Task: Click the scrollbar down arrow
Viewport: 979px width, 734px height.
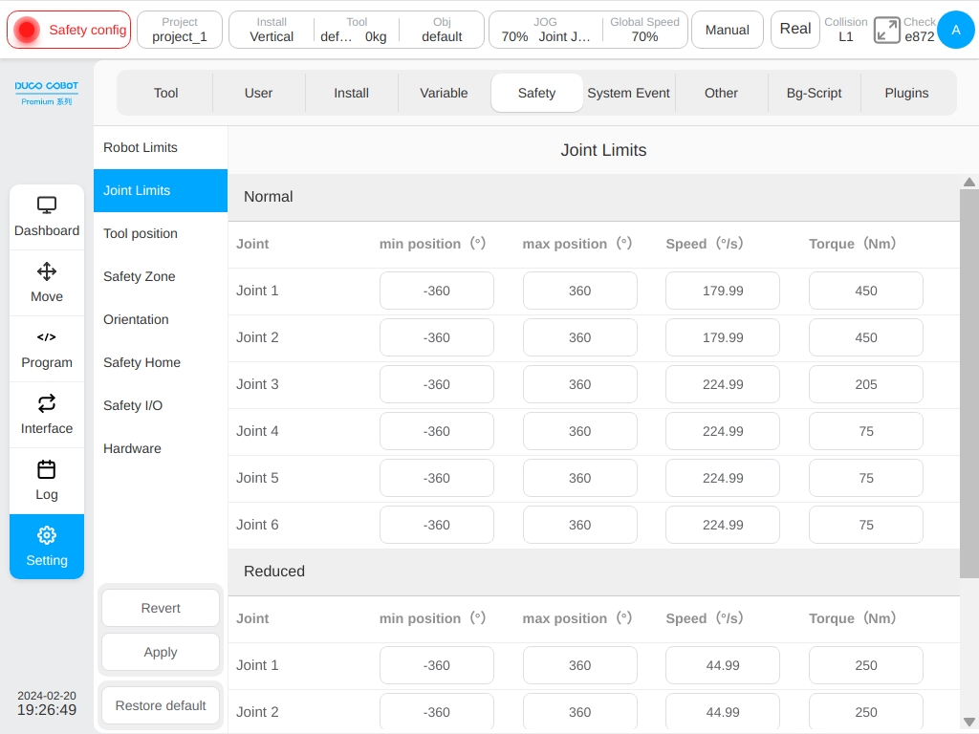Action: [x=969, y=723]
